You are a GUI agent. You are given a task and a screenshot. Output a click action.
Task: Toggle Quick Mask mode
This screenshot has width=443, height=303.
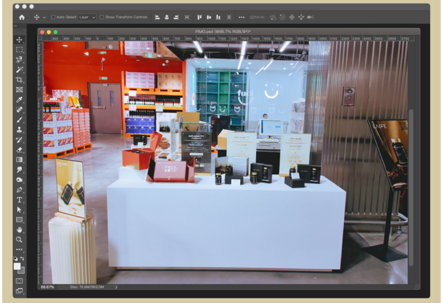pyautogui.click(x=19, y=281)
